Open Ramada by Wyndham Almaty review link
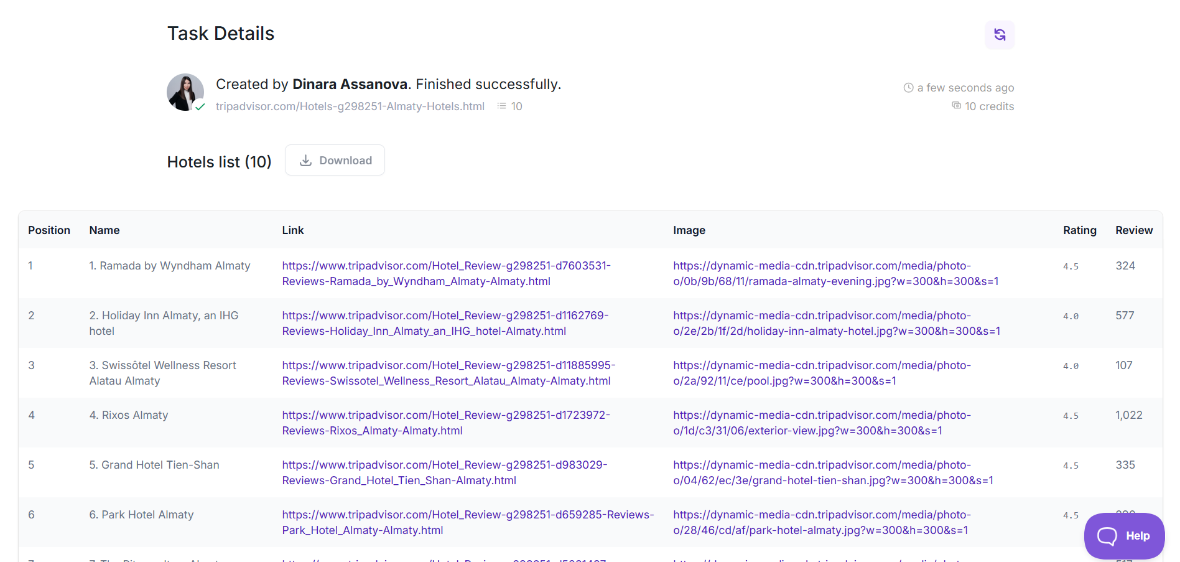This screenshot has height=562, width=1180. click(x=445, y=273)
